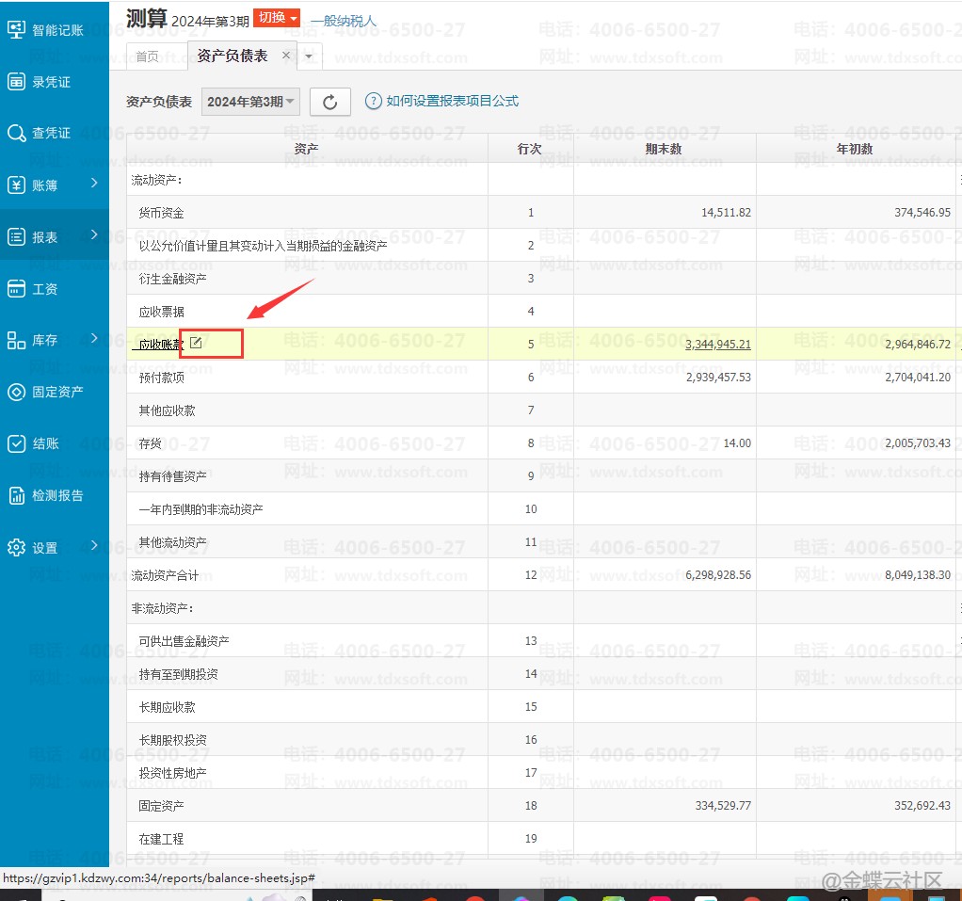
Task: Click the 查凭证 search icon
Action: coord(16,133)
